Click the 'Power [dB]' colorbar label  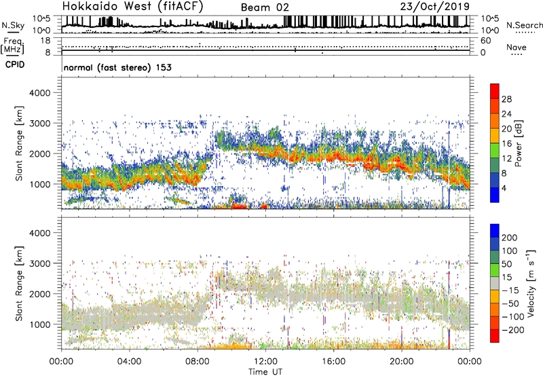(x=519, y=143)
